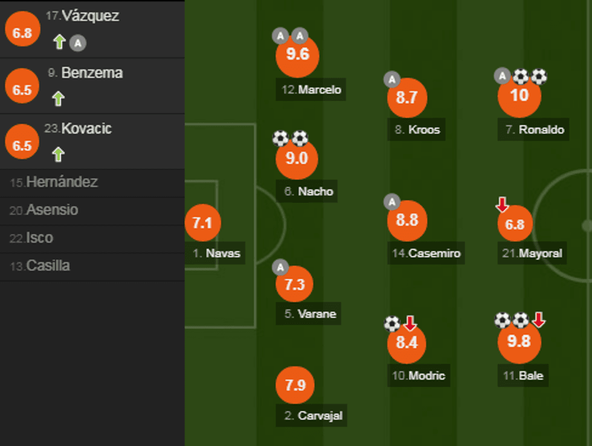Viewport: 592px width, 446px height.
Task: Click Navas's 7.1 goalkeeper rating
Action: tap(202, 223)
